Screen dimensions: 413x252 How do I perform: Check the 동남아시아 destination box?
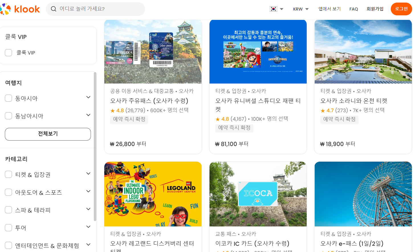point(9,116)
